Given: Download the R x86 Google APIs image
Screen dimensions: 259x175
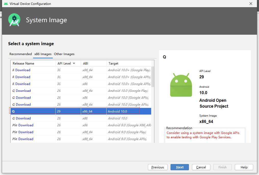Looking at the screenshot, I should 23,84.
